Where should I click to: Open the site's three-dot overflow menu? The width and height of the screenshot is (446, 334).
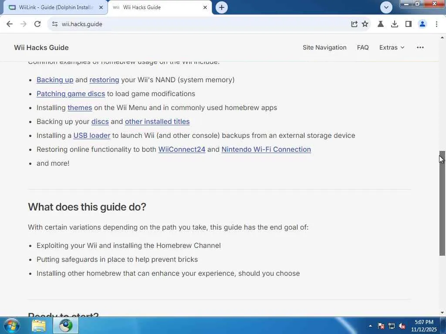coord(420,47)
